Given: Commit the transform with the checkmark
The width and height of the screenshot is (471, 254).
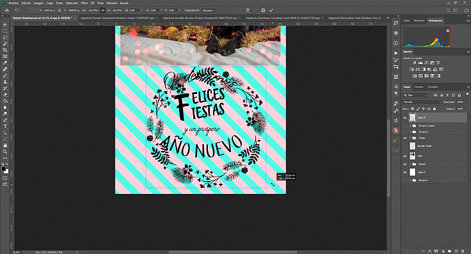Looking at the screenshot, I should [271, 10].
